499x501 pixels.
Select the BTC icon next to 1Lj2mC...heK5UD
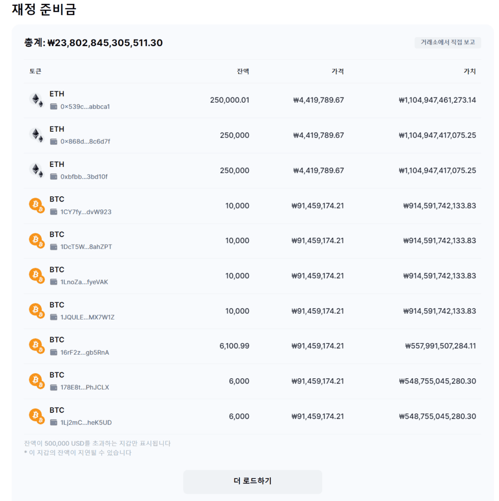point(37,416)
